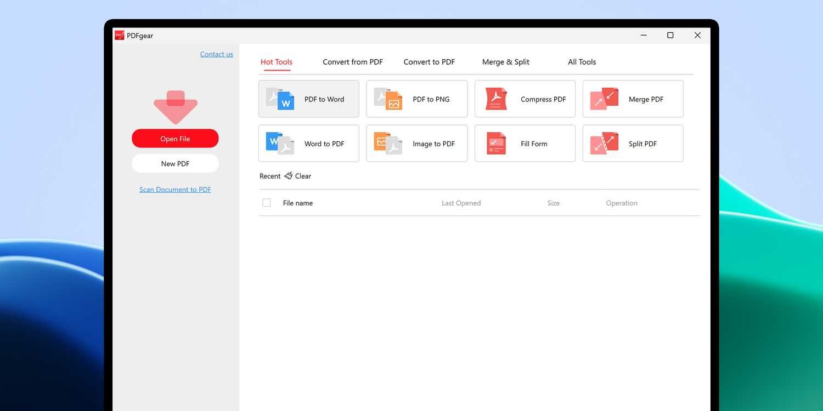Sort by the Last Opened column header

461,203
